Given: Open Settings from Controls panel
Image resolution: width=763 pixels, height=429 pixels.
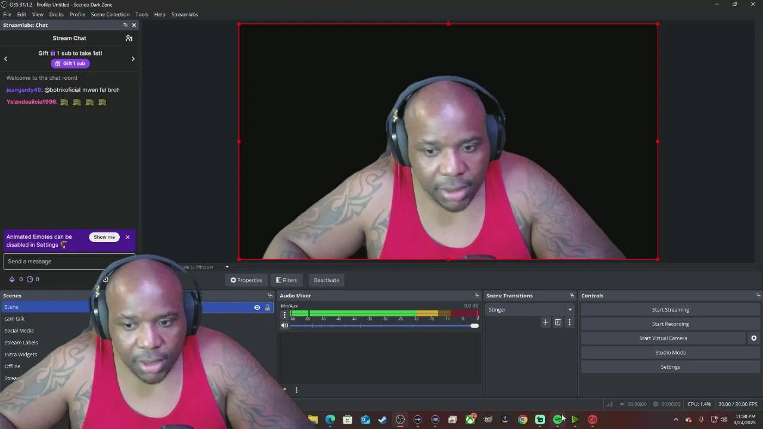Looking at the screenshot, I should click(671, 367).
